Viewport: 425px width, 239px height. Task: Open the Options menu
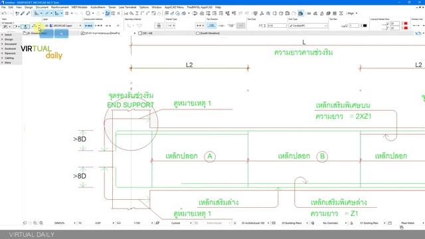coord(144,7)
